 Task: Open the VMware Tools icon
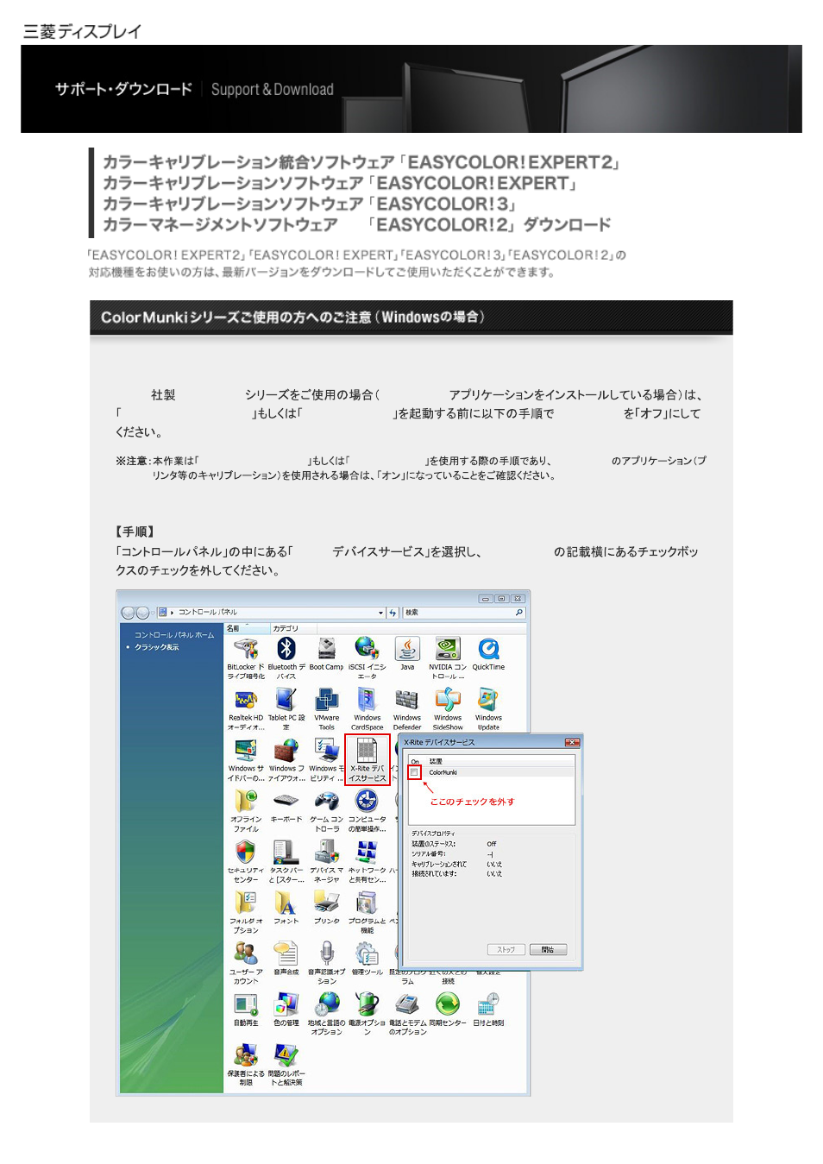(x=326, y=709)
